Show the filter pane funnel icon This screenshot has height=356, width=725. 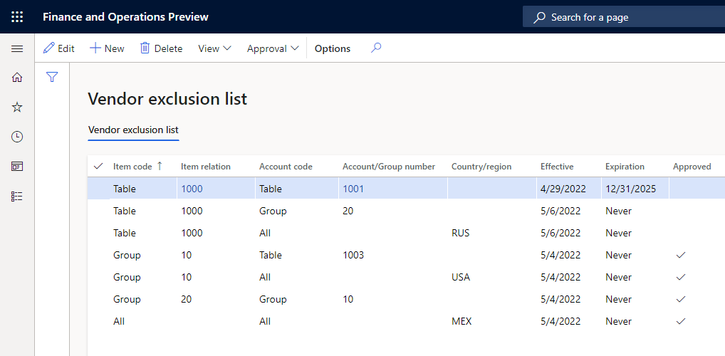coord(52,77)
